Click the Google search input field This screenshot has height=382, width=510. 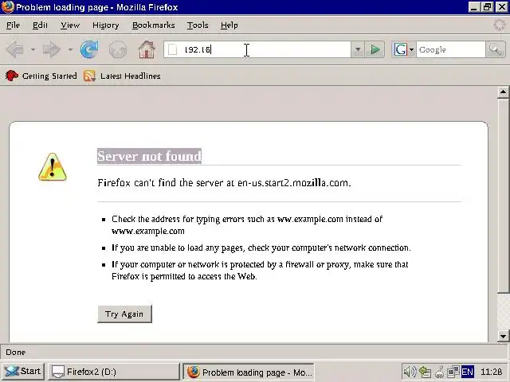[x=451, y=49]
